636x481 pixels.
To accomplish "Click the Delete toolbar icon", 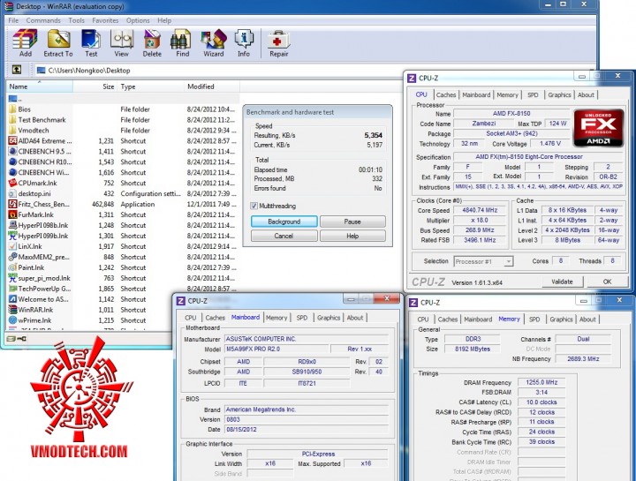I will point(152,40).
